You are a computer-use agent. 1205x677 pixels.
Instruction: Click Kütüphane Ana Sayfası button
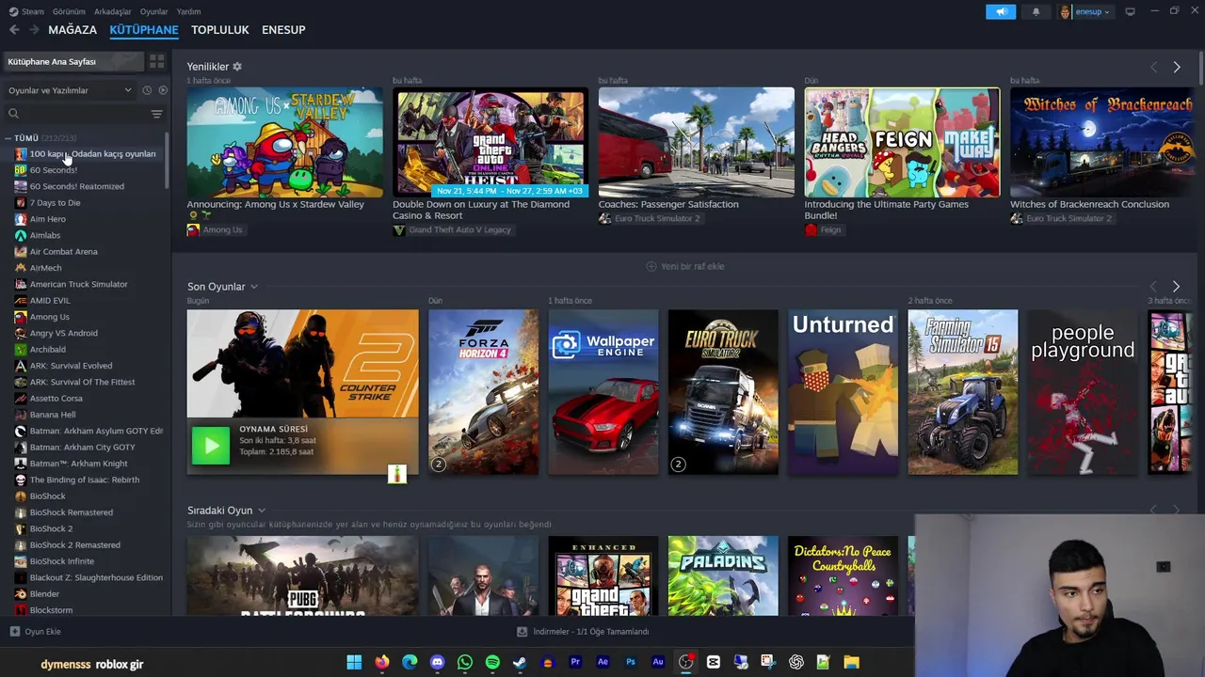tap(73, 61)
